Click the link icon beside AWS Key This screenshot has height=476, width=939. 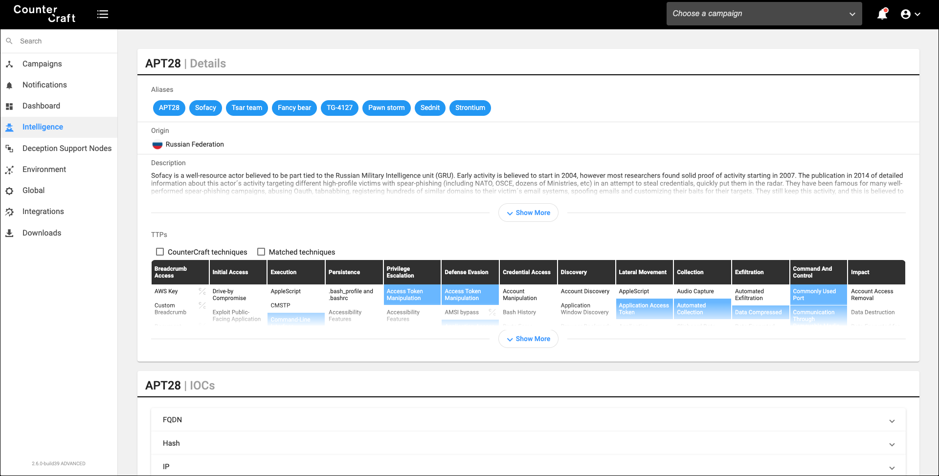click(202, 291)
